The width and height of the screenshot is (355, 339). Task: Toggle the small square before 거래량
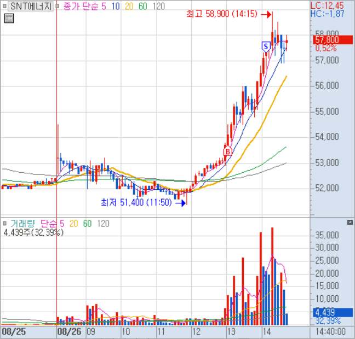click(x=4, y=223)
